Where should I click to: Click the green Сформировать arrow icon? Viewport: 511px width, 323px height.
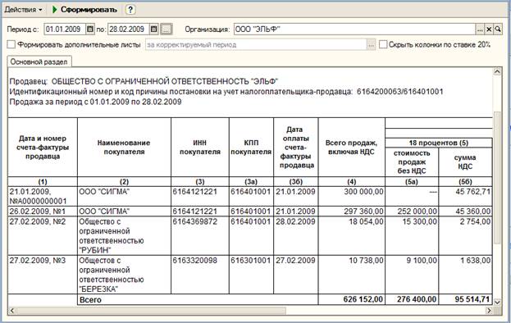click(54, 10)
